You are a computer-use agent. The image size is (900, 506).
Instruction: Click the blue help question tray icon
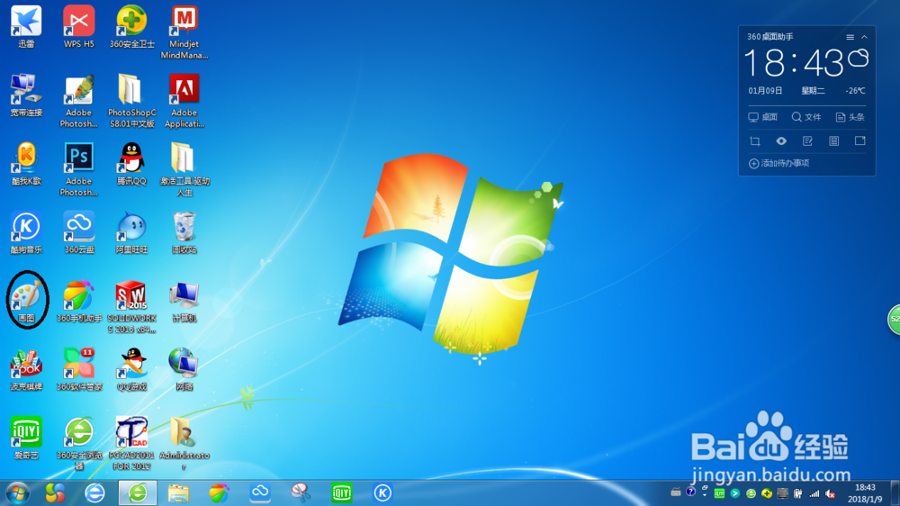pyautogui.click(x=690, y=492)
